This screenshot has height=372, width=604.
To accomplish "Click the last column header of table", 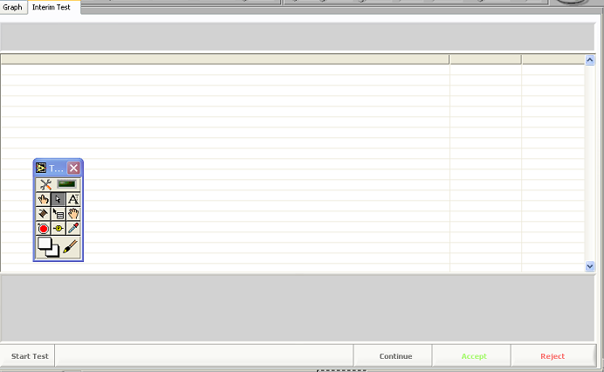I will tap(553, 59).
